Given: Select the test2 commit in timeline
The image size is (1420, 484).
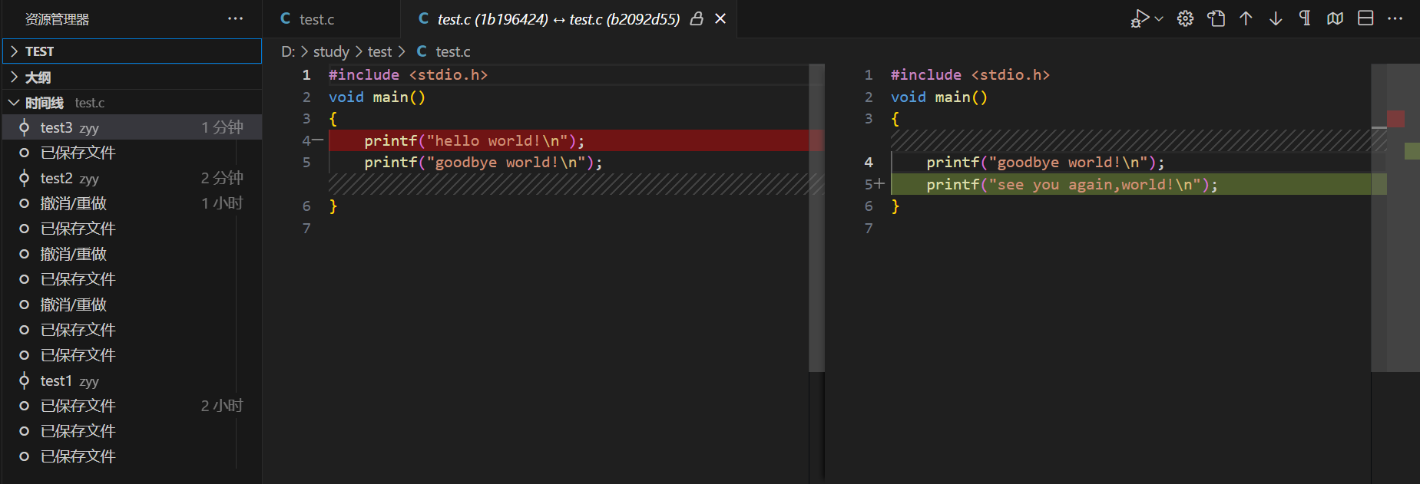Looking at the screenshot, I should point(132,178).
